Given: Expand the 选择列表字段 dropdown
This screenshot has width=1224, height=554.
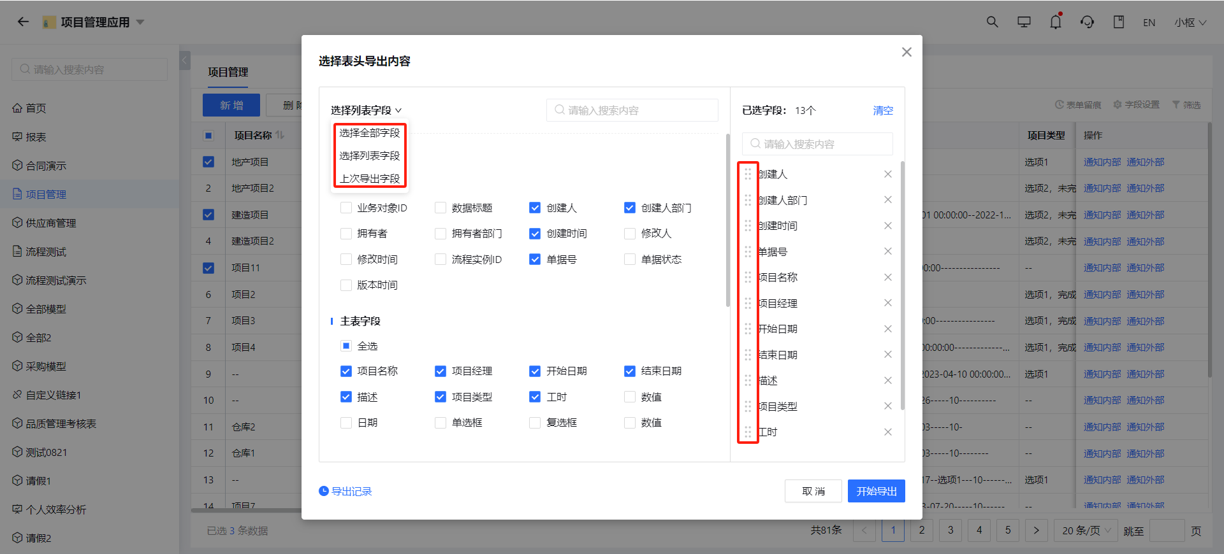Looking at the screenshot, I should click(x=367, y=110).
